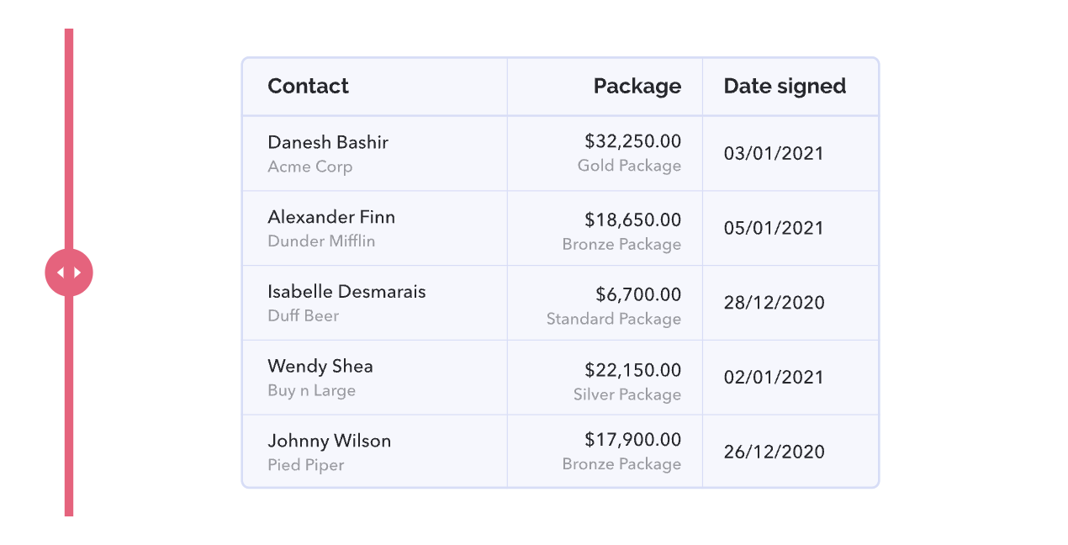Select the Date signed column header

pos(785,86)
